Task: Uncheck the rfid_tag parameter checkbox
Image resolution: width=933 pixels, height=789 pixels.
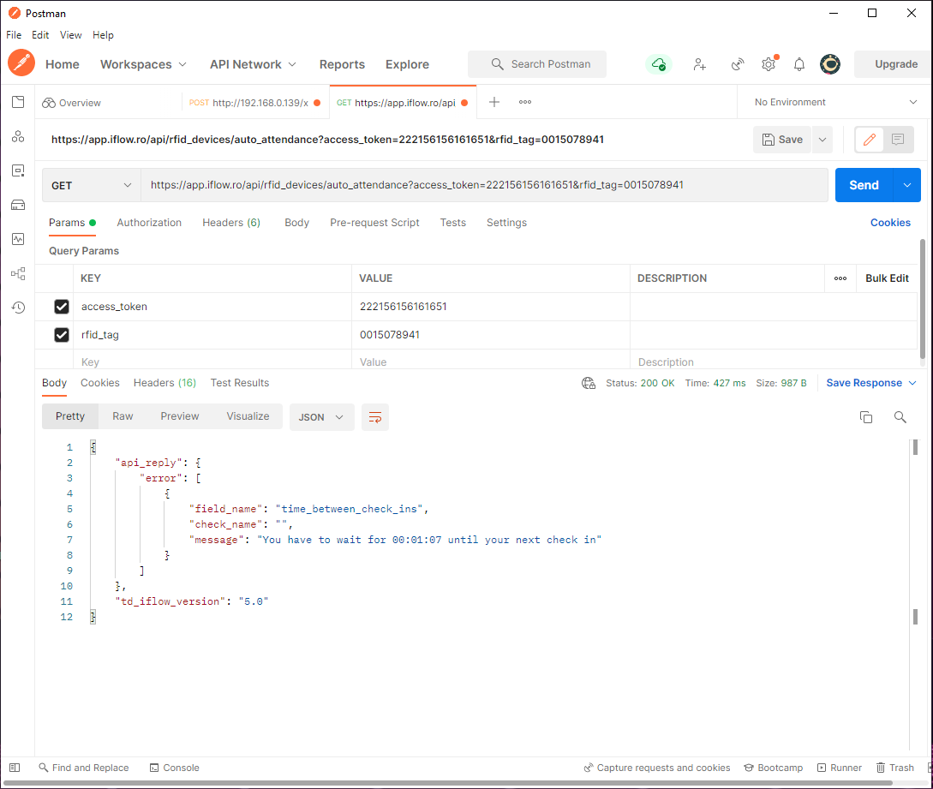Action: 62,335
